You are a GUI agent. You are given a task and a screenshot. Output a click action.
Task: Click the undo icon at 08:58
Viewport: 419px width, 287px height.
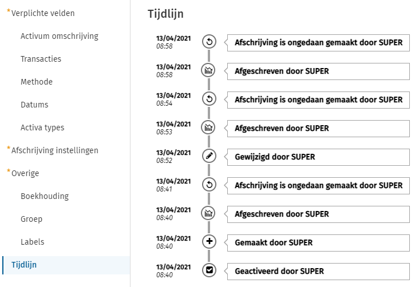209,42
